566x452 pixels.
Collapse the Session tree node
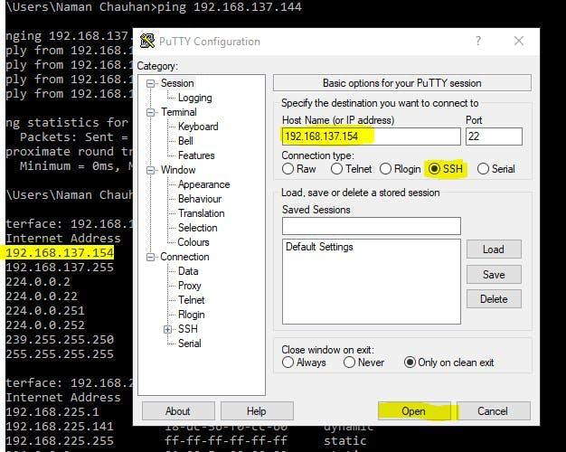pos(150,84)
